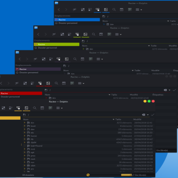Go Forward in the purple-accent Dolphin window
This screenshot has height=178, width=178.
[x=27, y=59]
